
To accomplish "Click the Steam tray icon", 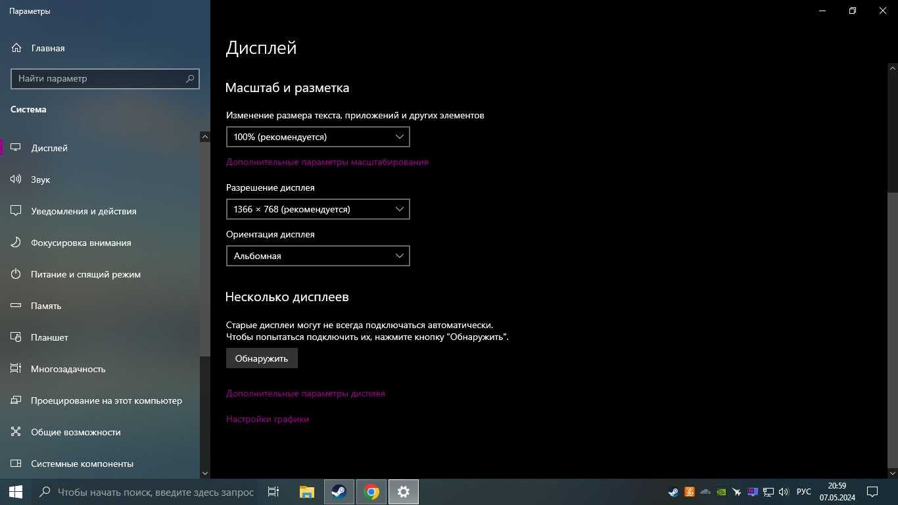I will pos(673,492).
